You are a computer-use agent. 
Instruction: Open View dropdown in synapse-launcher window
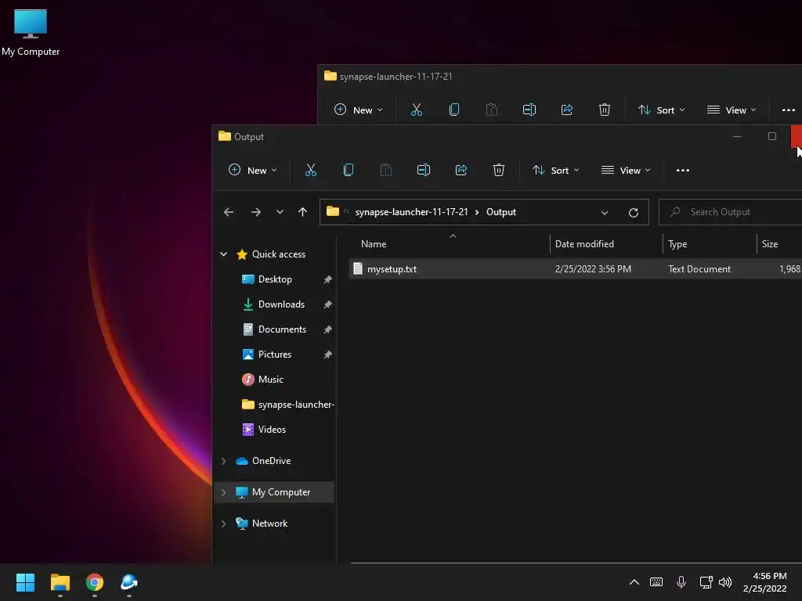(732, 110)
